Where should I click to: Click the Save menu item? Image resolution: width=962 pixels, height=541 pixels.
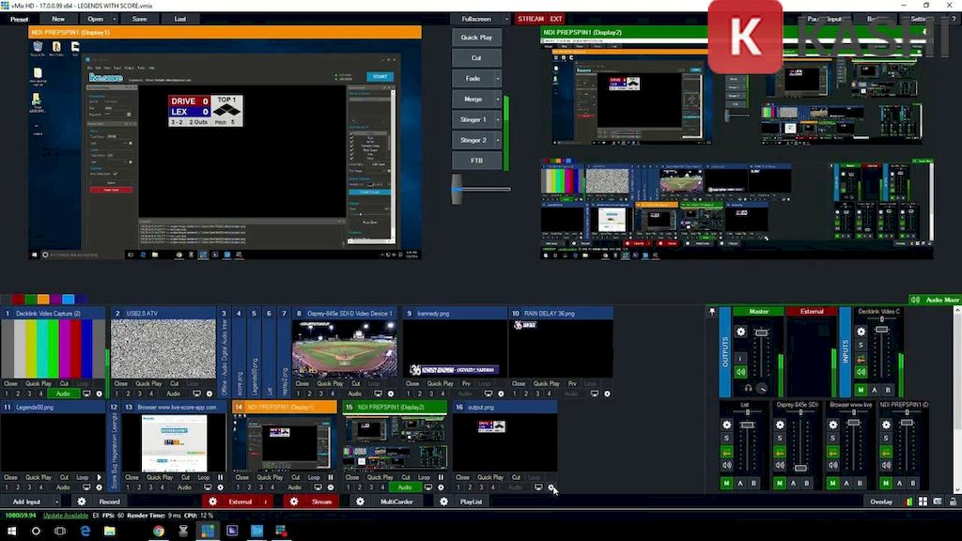(139, 19)
